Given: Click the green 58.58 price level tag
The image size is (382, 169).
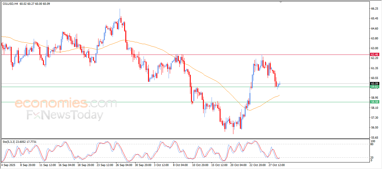Looking at the screenshot, I should coord(374,102).
